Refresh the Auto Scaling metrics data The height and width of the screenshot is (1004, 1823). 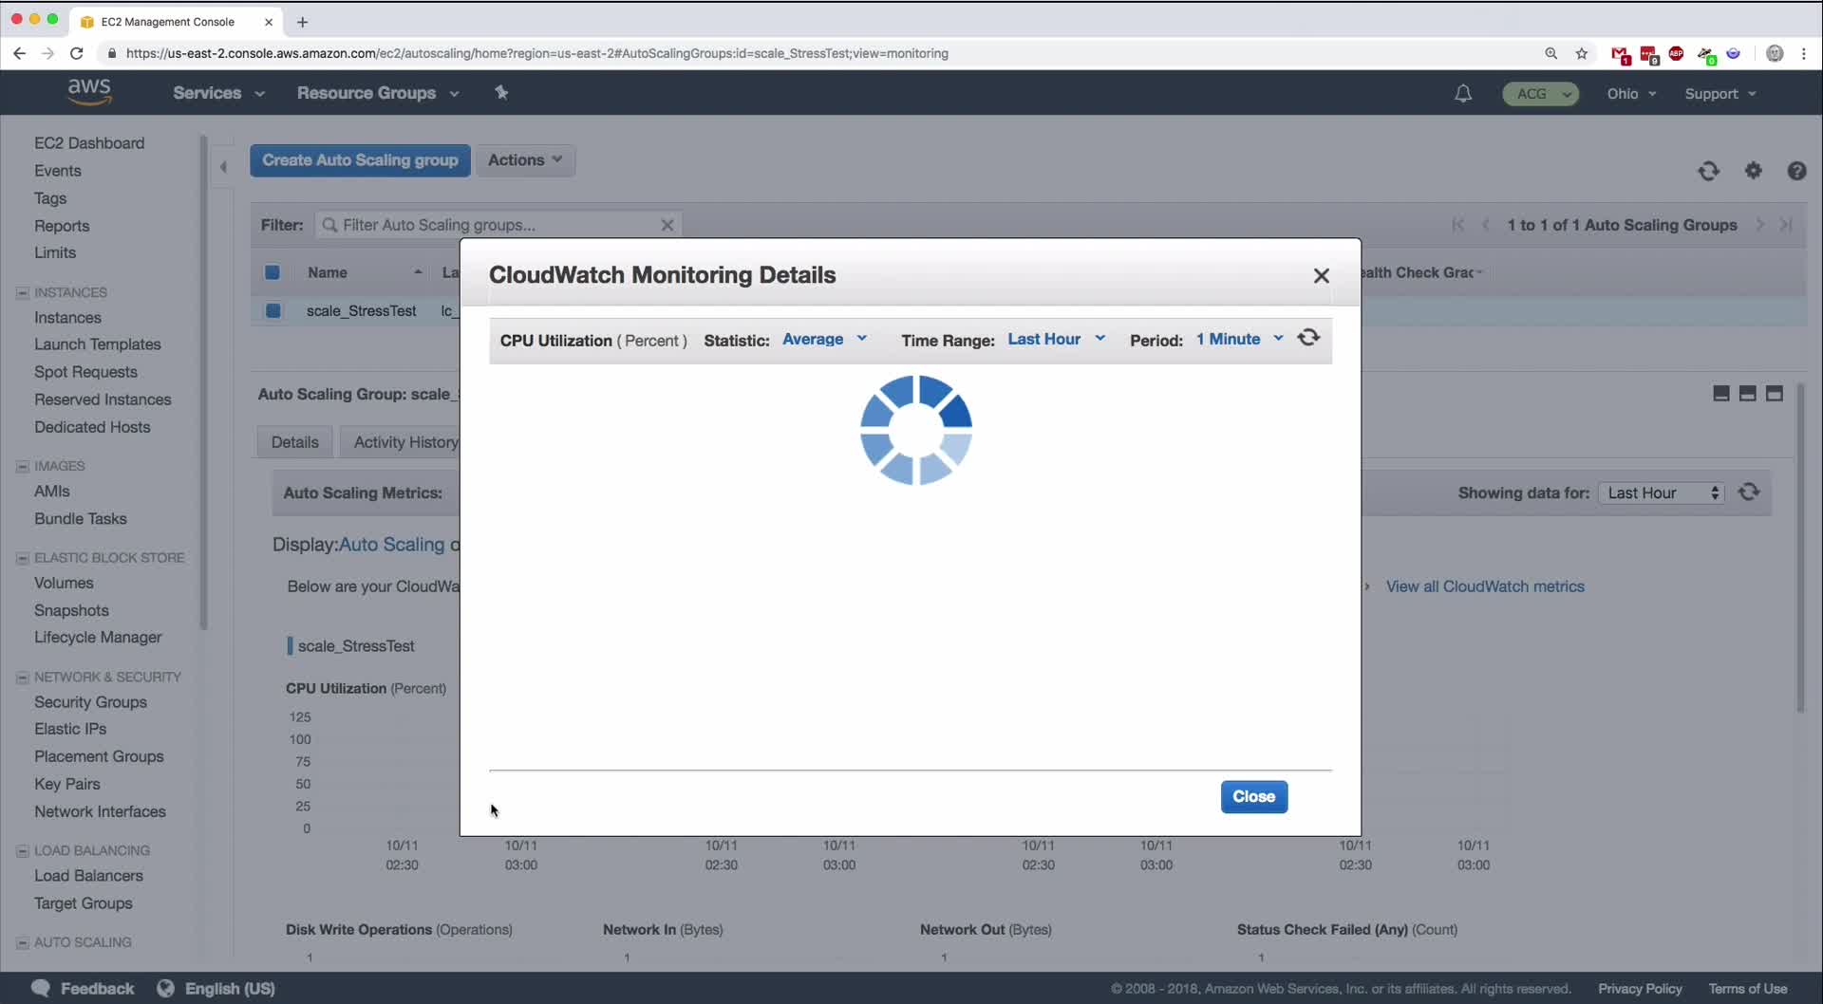click(x=1749, y=492)
